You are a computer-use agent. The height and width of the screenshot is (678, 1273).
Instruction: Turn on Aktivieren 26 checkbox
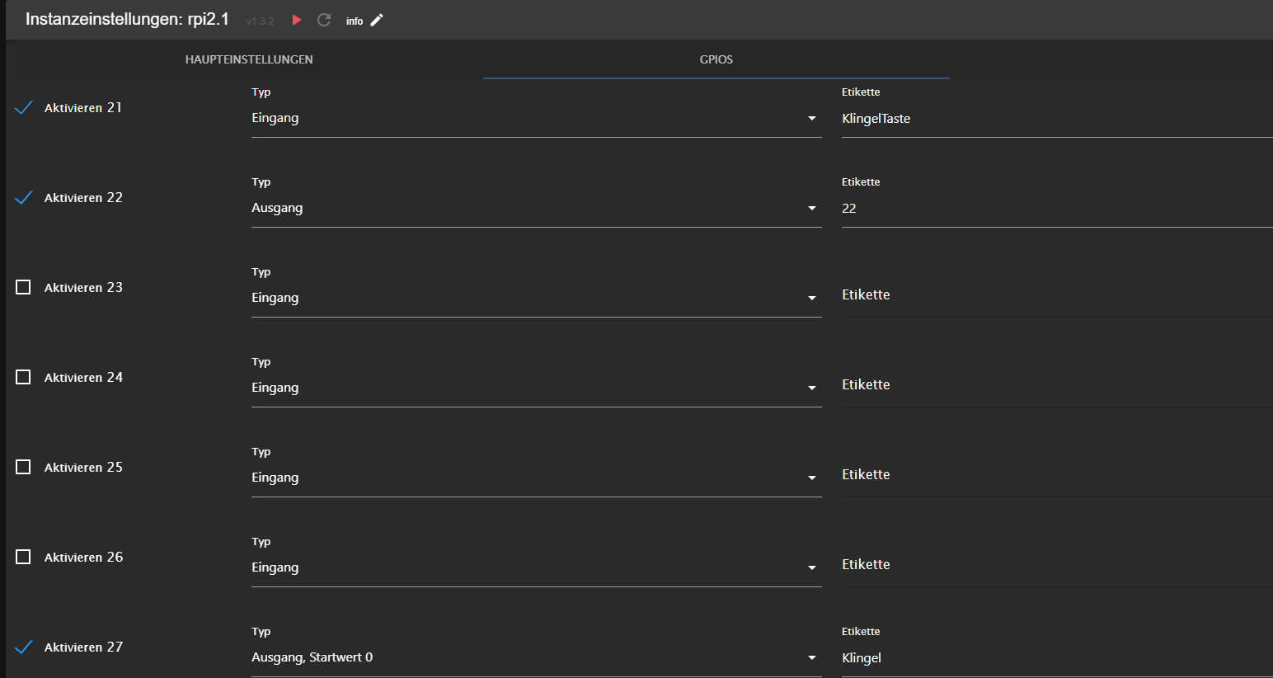point(24,557)
